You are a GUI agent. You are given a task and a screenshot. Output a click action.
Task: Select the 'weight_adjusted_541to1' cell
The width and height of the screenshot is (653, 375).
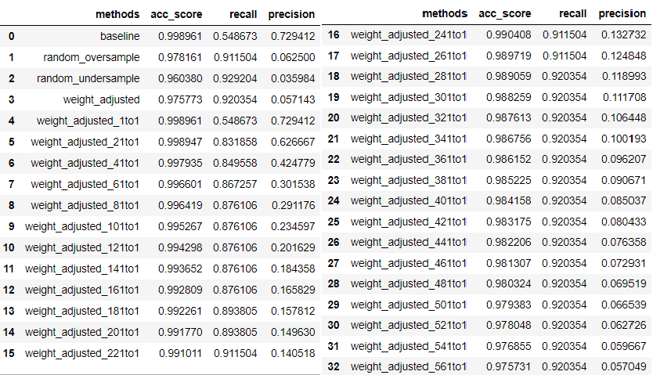pyautogui.click(x=409, y=346)
